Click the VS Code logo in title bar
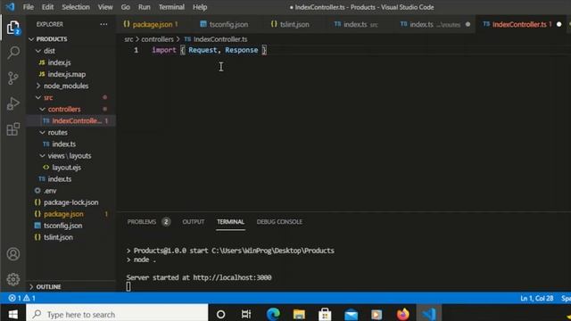The image size is (571, 321). [10, 7]
